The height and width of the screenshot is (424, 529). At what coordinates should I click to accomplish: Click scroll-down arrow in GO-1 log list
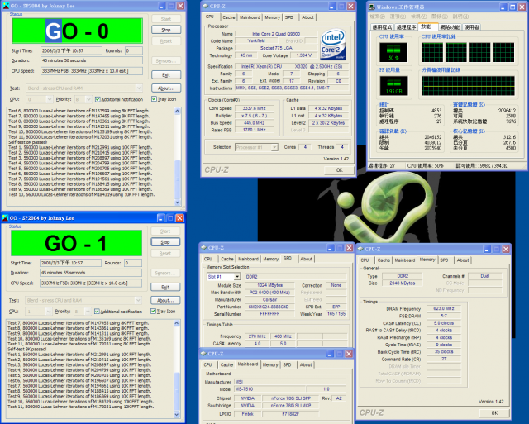[177, 415]
